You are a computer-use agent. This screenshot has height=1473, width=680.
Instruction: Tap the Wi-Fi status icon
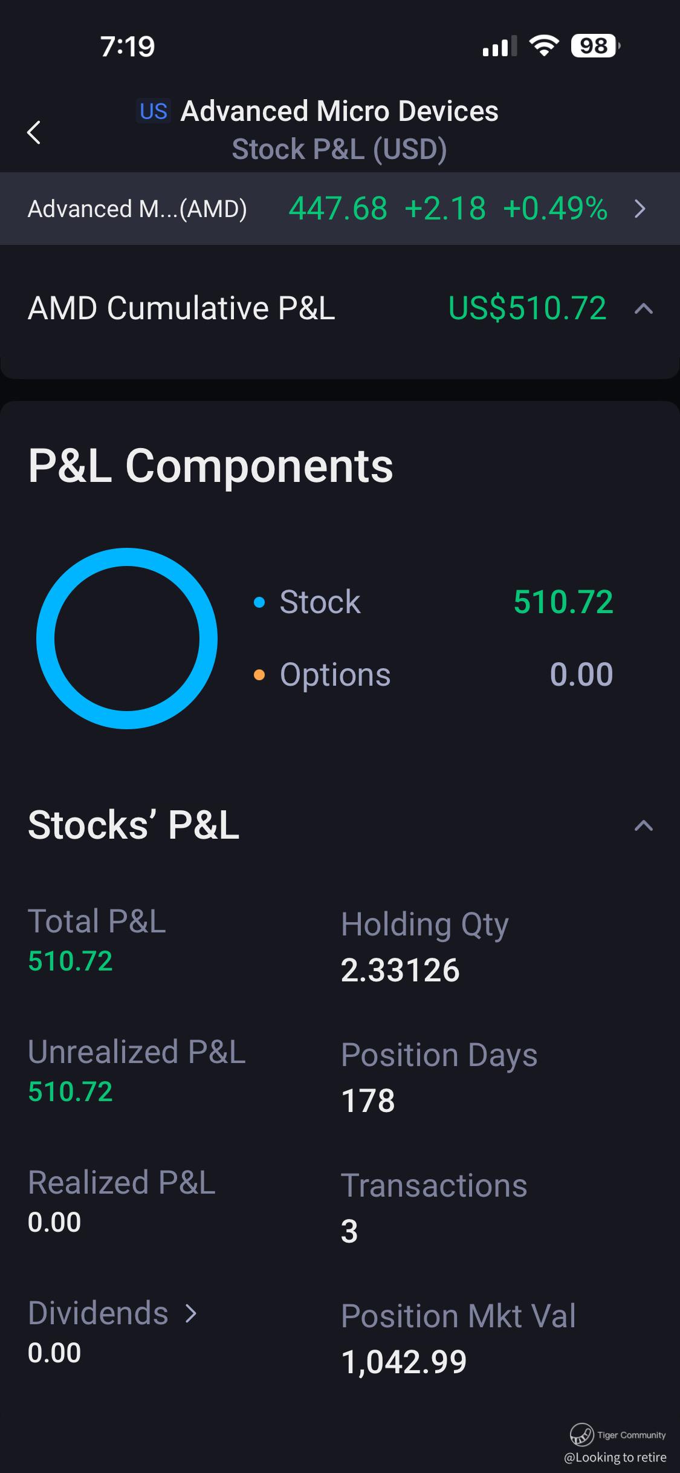click(544, 46)
